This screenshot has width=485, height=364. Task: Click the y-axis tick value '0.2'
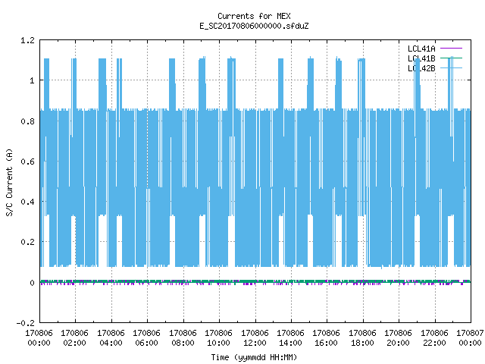pyautogui.click(x=27, y=242)
